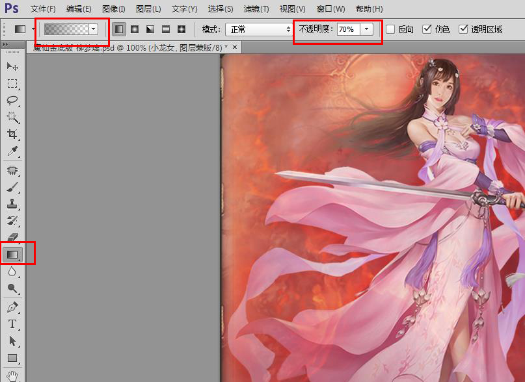Select the Path Selection tool

[12, 341]
